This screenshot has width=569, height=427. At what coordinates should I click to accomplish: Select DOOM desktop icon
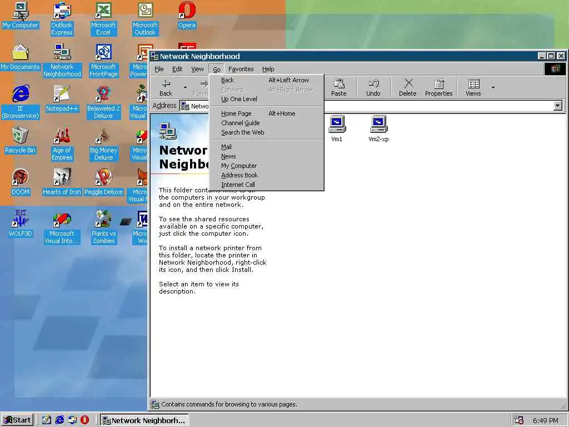(x=21, y=182)
